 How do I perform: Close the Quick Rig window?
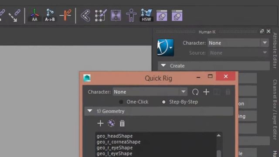[226, 76]
